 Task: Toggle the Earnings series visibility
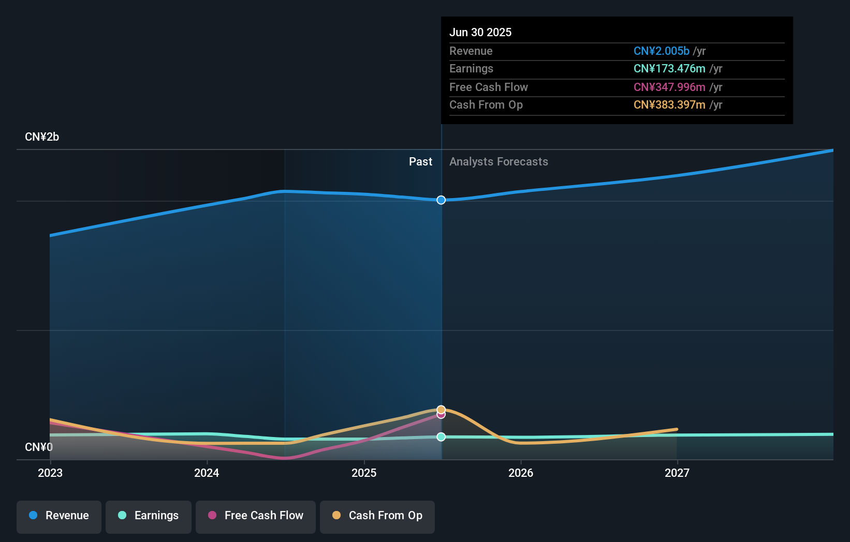(x=149, y=516)
